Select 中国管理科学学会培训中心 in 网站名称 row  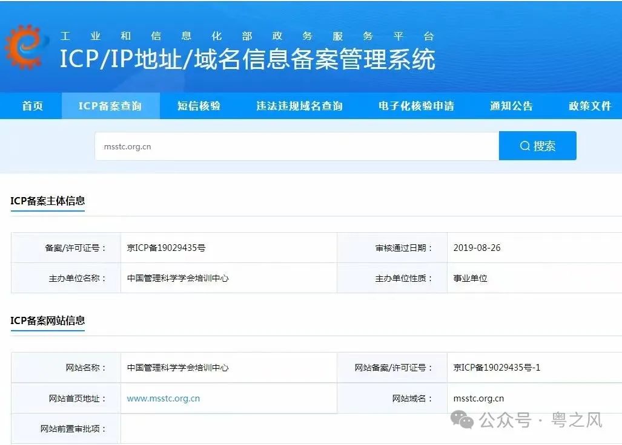pos(177,368)
